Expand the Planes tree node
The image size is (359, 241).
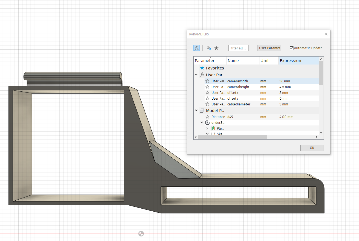[x=207, y=128]
